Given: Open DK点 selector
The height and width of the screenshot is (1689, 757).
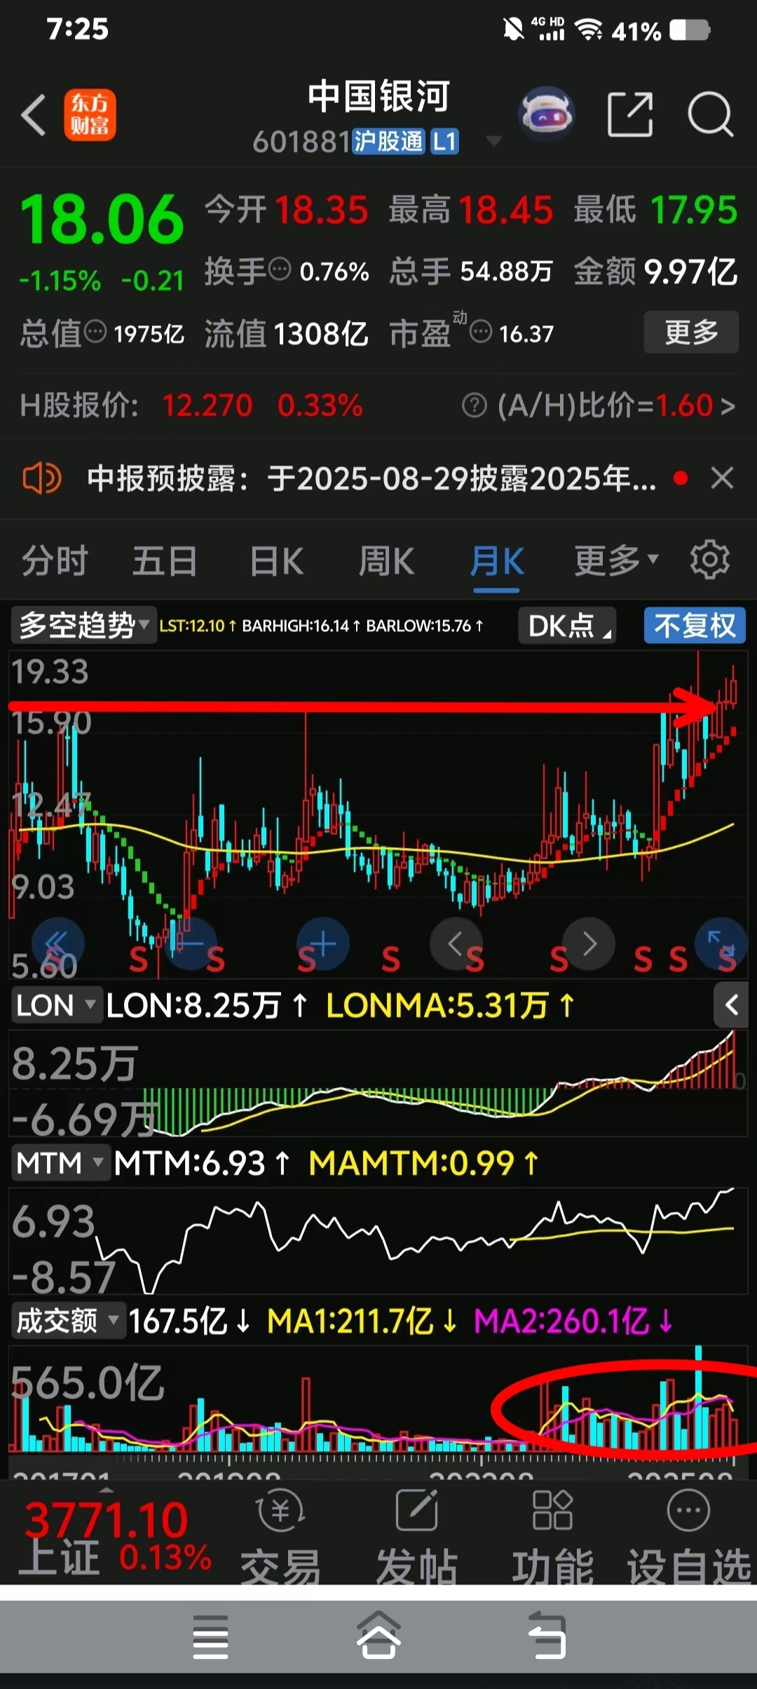Looking at the screenshot, I should (567, 626).
